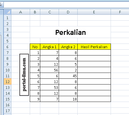Image resolution: width=129 pixels, height=115 pixels.
Task: Select row 1 header
Action: coord(8,18)
